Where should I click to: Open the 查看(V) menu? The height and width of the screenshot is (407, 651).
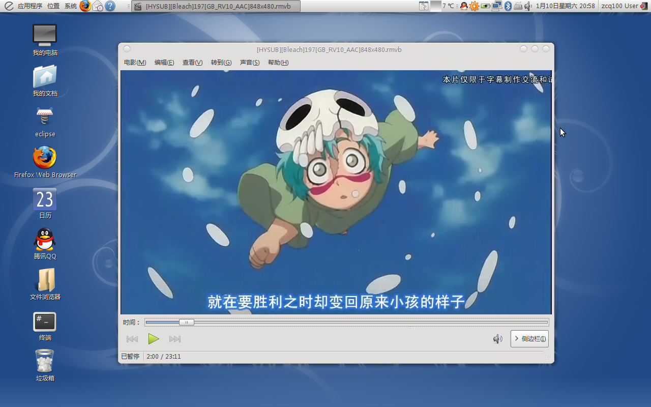pos(192,63)
